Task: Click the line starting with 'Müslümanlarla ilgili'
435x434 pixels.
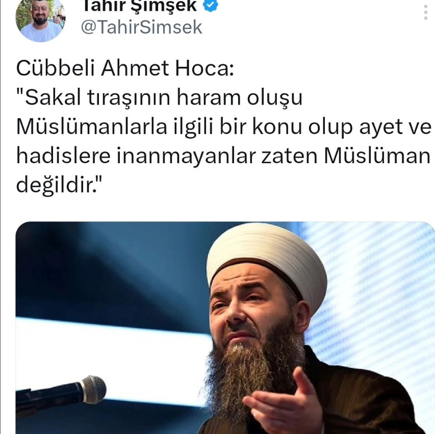Action: [223, 127]
